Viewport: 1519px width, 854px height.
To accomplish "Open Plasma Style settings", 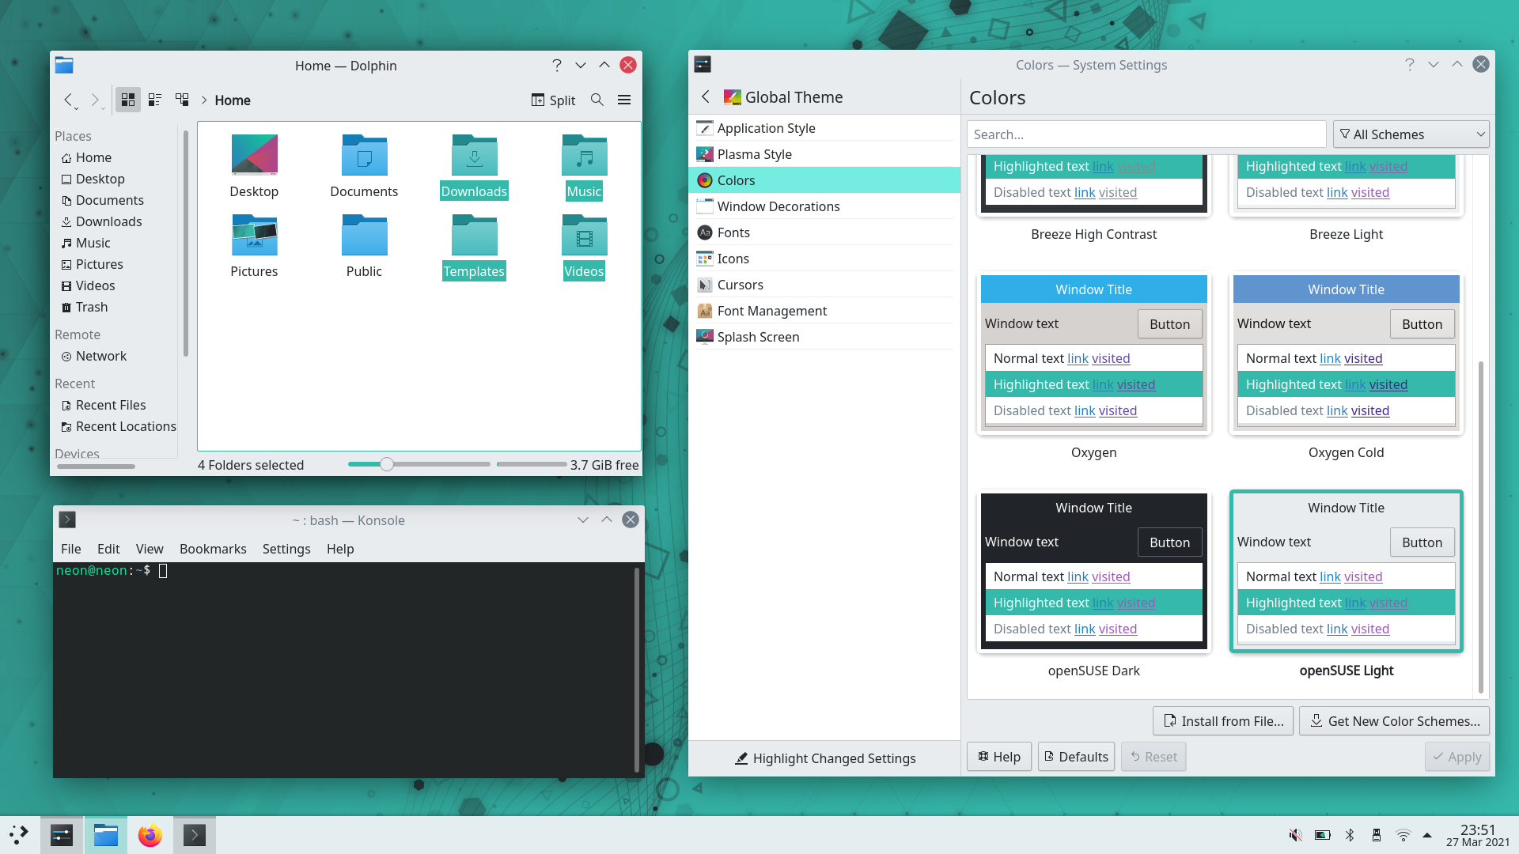I will [824, 154].
